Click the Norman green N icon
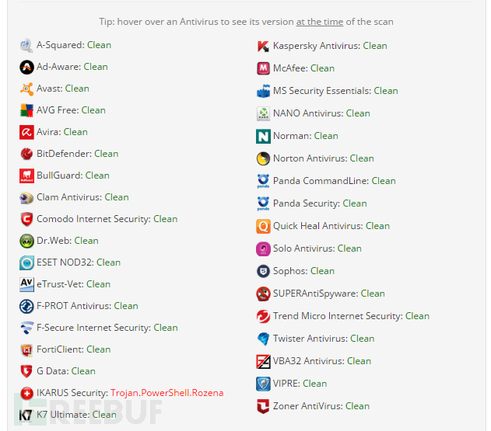Viewport: 491px width, 431px height. 263,136
